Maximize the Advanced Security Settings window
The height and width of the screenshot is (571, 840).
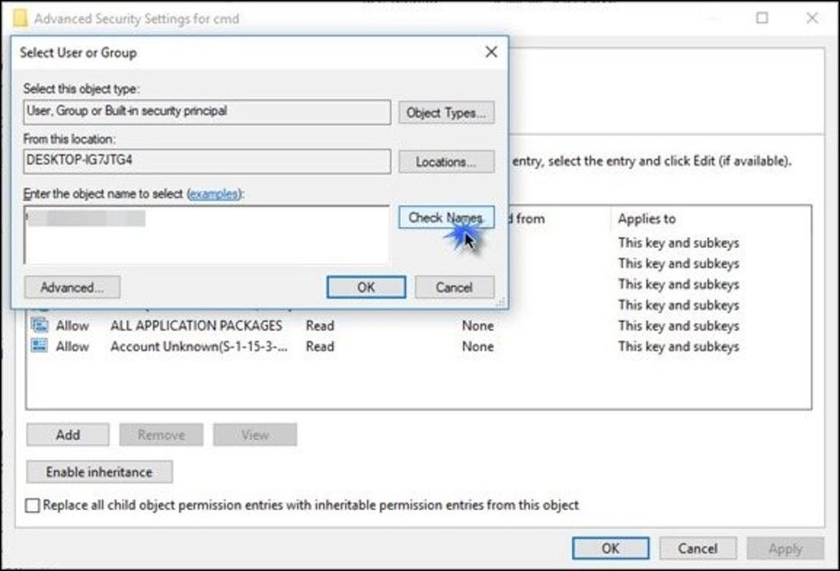point(761,18)
